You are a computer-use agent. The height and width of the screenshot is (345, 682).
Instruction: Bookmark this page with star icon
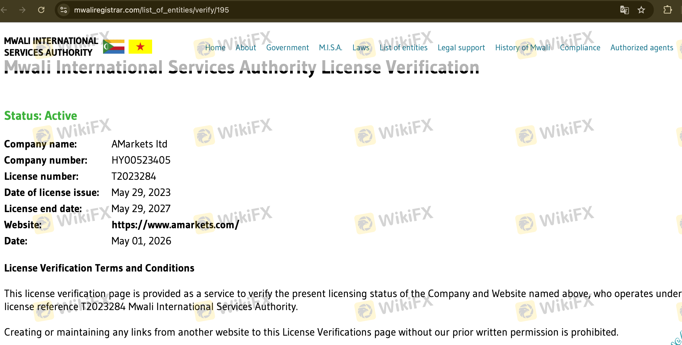click(x=641, y=10)
